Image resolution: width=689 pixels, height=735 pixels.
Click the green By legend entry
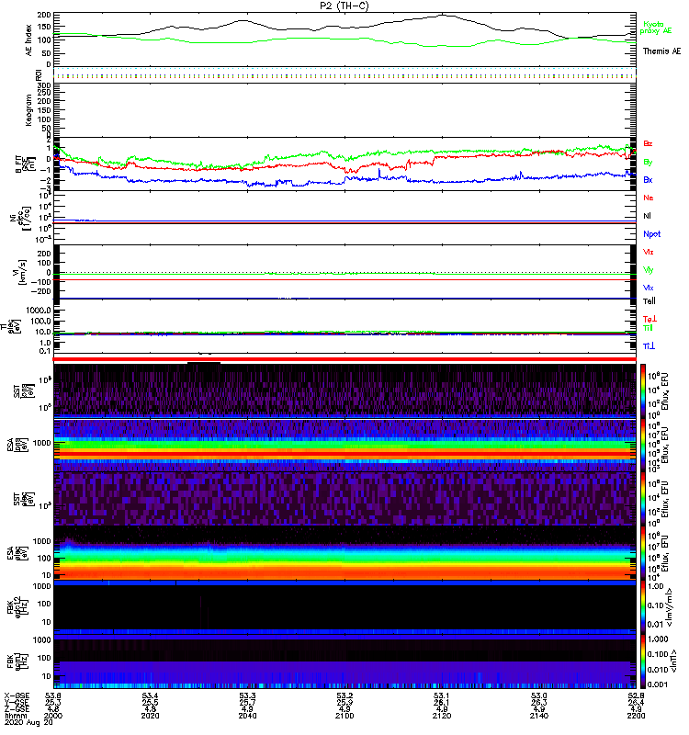click(x=648, y=163)
